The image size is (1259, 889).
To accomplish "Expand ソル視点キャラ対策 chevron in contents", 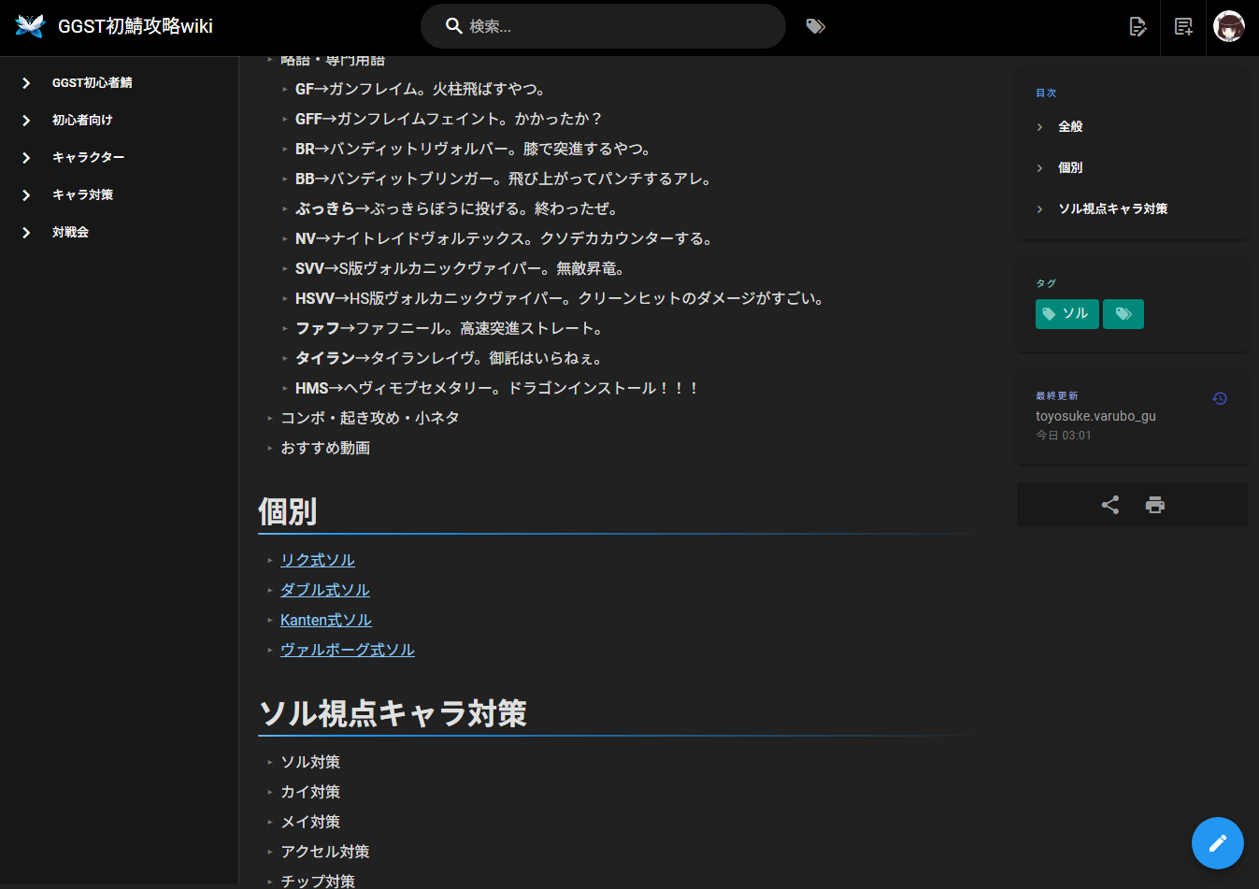I will [x=1039, y=209].
